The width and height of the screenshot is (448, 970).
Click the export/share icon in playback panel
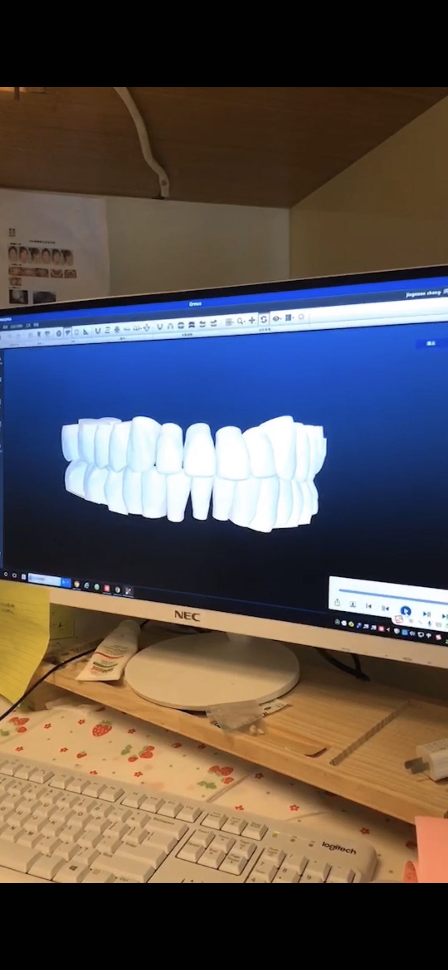[337, 603]
